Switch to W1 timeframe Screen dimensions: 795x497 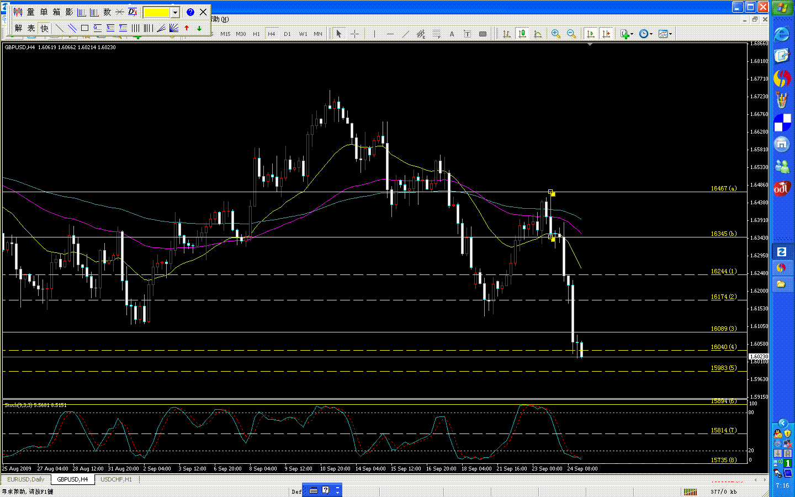[303, 34]
